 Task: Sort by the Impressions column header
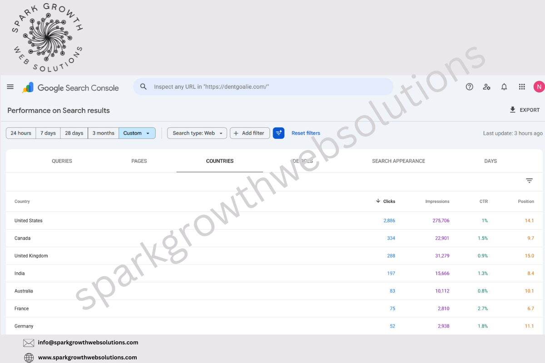[x=437, y=201]
